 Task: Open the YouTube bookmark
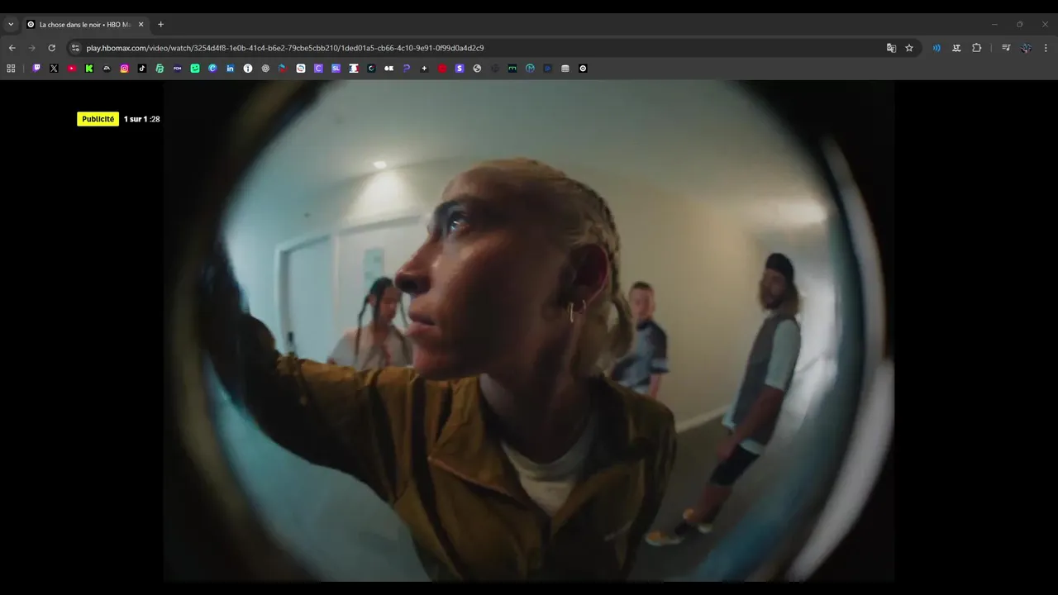[x=72, y=69]
